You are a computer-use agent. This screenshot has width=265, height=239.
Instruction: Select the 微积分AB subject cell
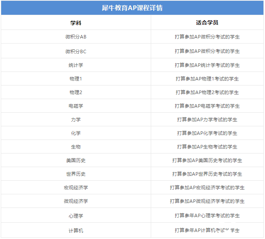point(76,37)
